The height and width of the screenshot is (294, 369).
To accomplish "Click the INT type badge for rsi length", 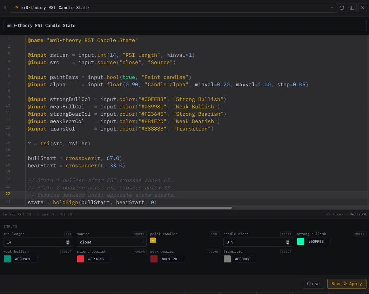I will pos(69,234).
